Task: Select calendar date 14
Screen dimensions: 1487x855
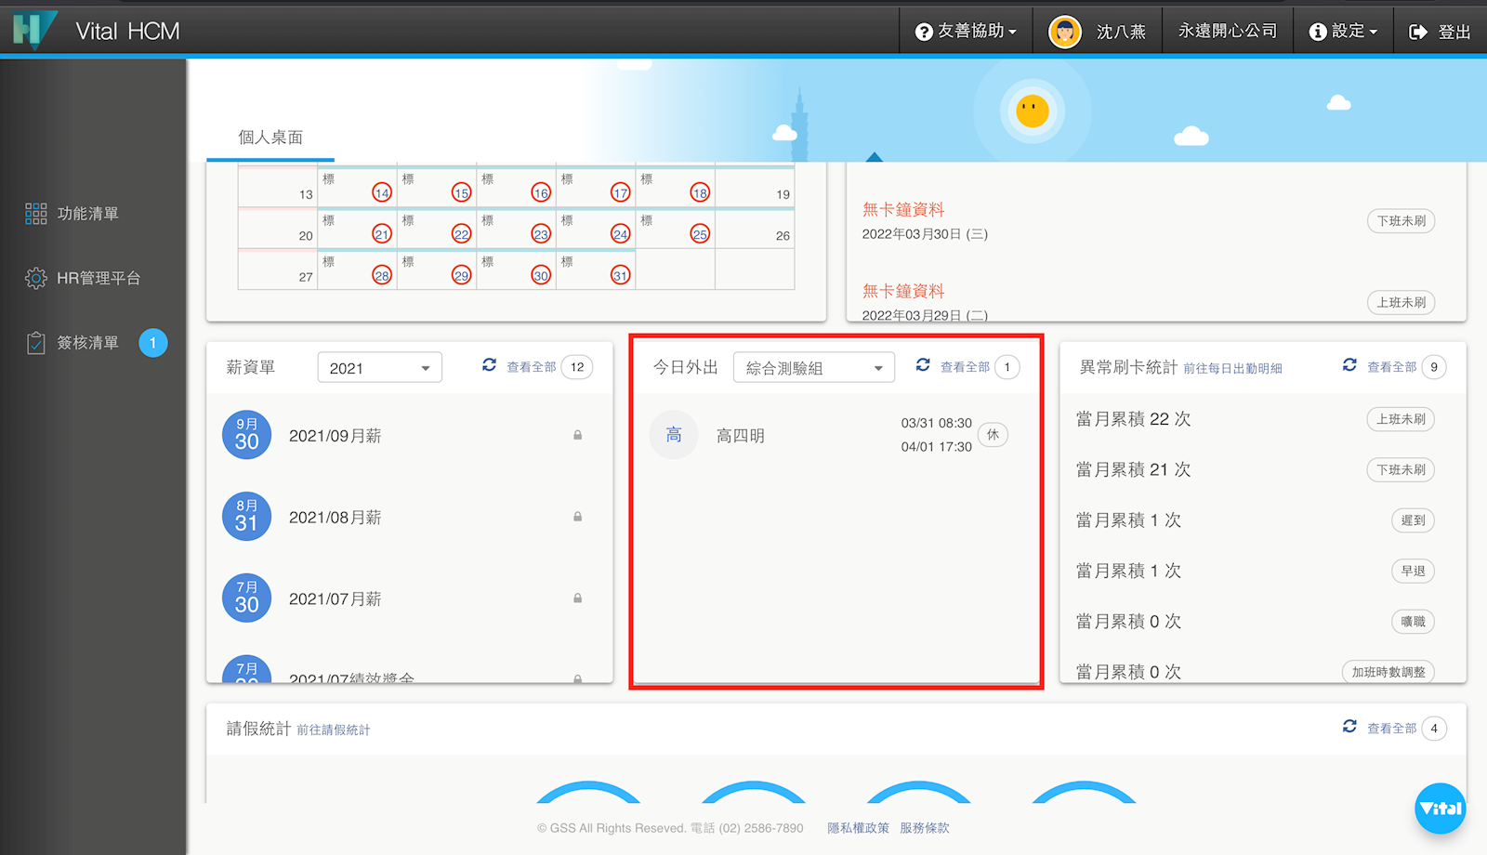Action: coord(381,193)
